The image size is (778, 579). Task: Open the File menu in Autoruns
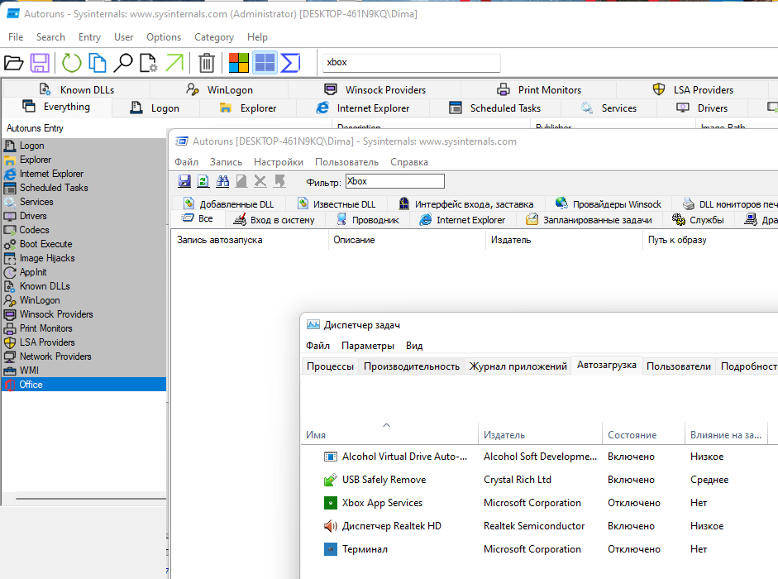point(16,37)
